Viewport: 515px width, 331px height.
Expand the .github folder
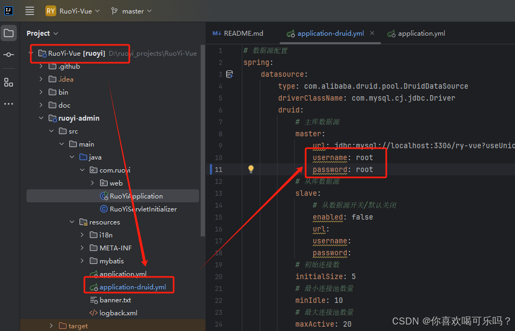coord(41,66)
